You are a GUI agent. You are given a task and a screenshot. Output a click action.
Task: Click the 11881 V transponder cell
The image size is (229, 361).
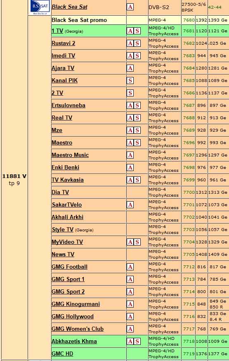(14, 180)
